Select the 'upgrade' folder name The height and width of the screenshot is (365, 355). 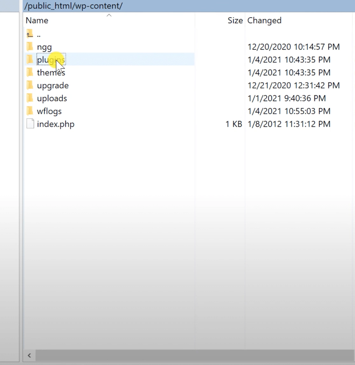tap(53, 86)
